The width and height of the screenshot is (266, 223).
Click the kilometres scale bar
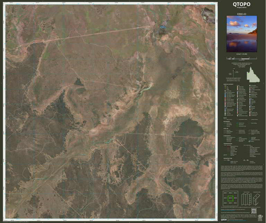click(x=241, y=58)
